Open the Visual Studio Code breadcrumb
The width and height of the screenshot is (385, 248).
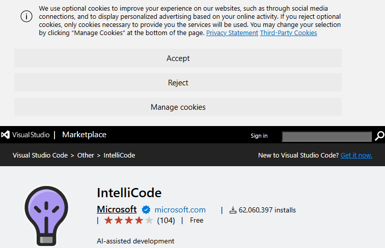pos(40,156)
